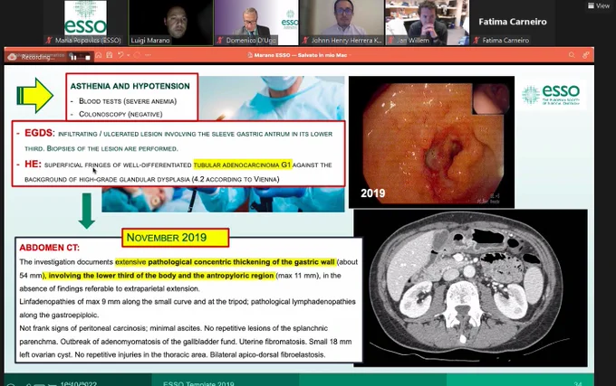This screenshot has height=386, width=616.
Task: Click the 'November 2019' yellow label
Action: click(175, 238)
